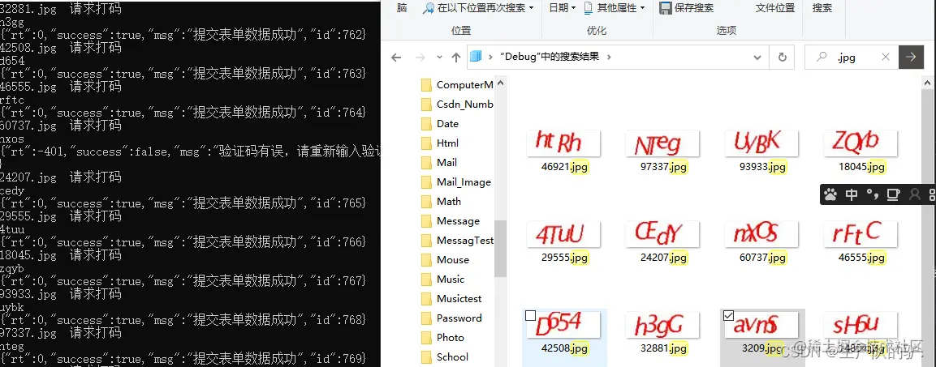
Task: Select the Math folder
Action: coord(441,202)
